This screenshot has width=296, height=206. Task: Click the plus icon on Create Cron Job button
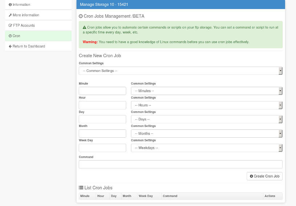coord(251,176)
